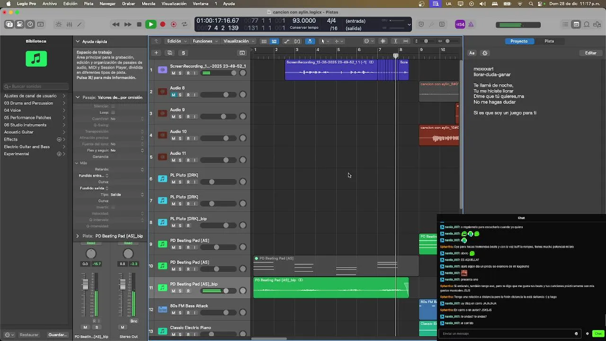Screen dimensions: 606x341
Task: Click the green Chat send button
Action: [x=598, y=333]
